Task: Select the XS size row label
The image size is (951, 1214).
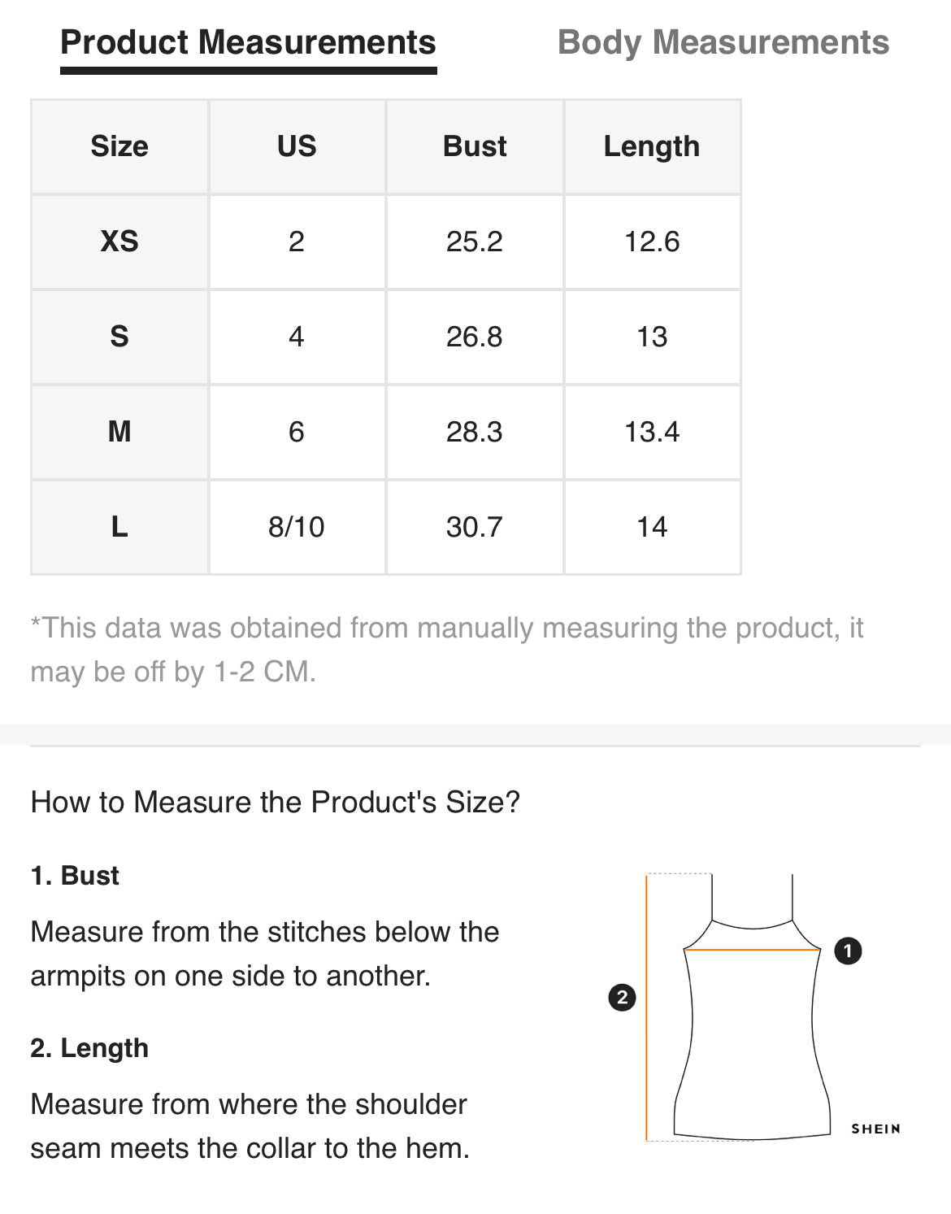Action: point(119,241)
